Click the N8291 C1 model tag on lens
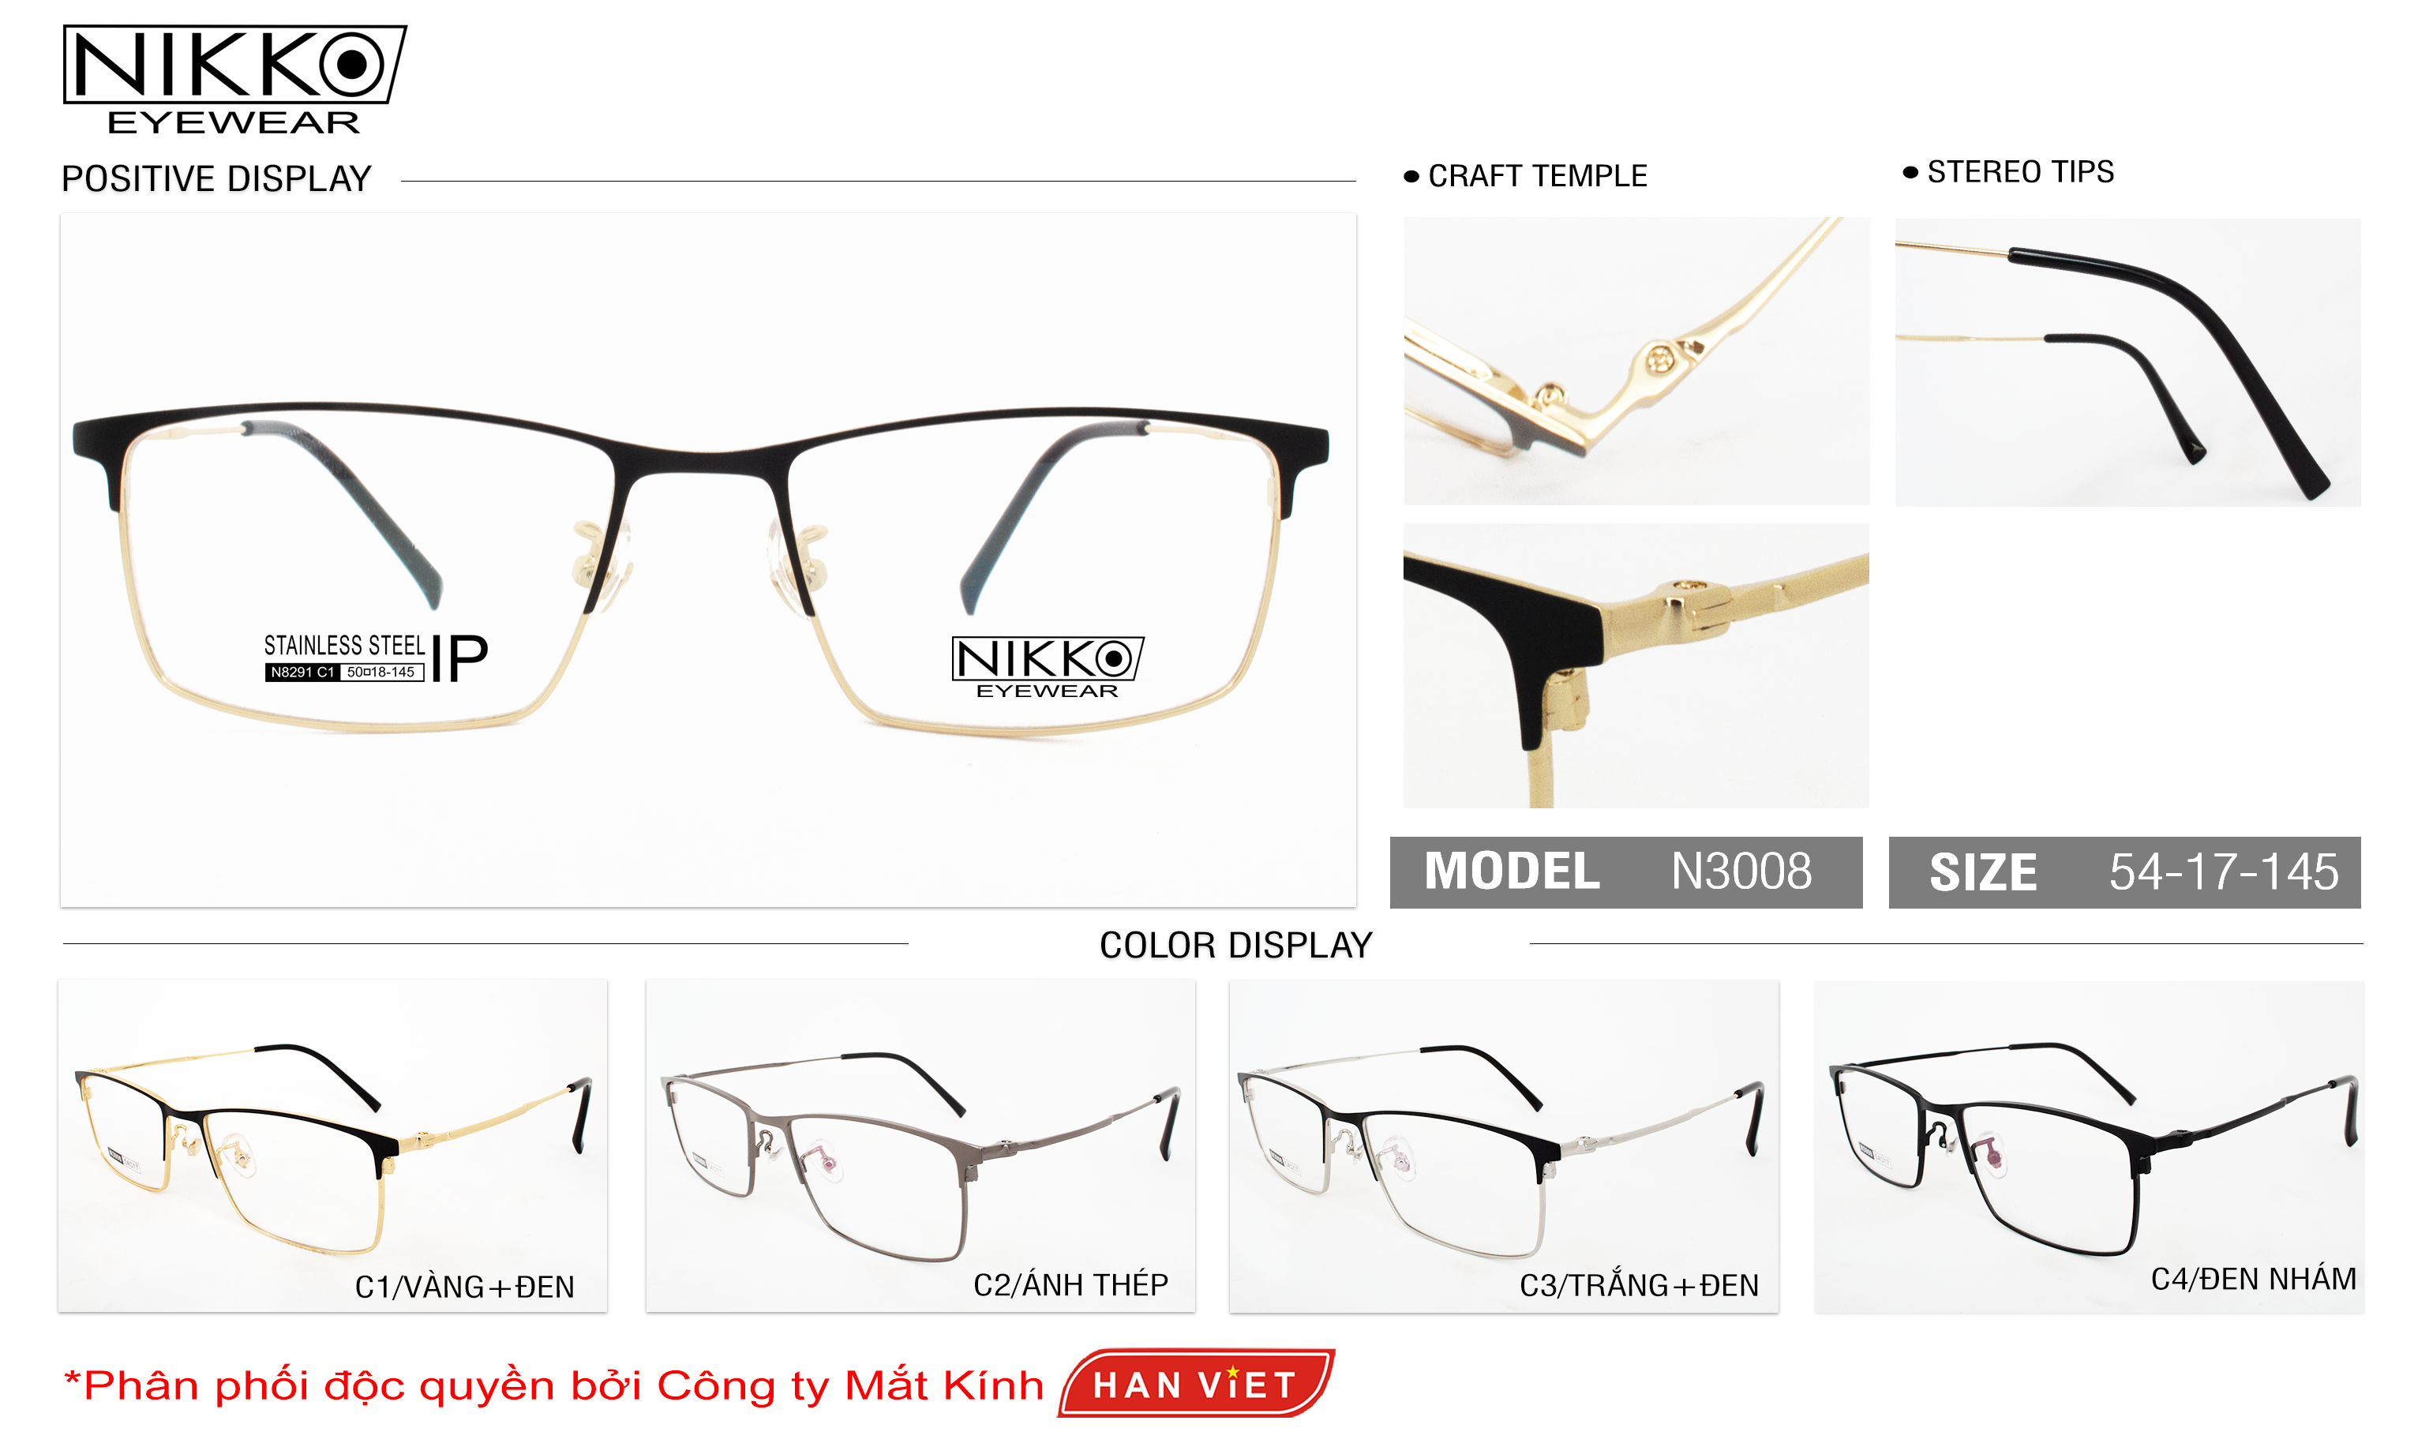This screenshot has height=1443, width=2429. point(302,672)
